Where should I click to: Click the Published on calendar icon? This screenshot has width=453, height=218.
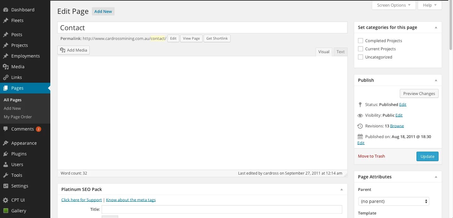(x=360, y=137)
